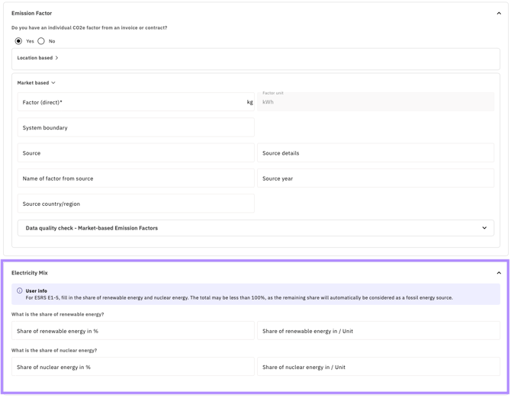Click the Emission Factor heading
The height and width of the screenshot is (398, 511).
point(31,14)
